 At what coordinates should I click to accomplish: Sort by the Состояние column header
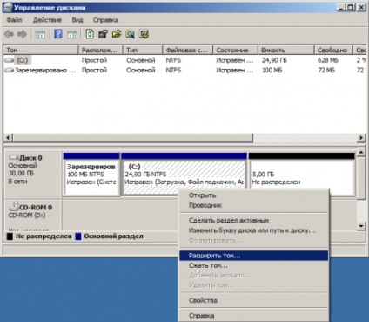click(x=235, y=50)
